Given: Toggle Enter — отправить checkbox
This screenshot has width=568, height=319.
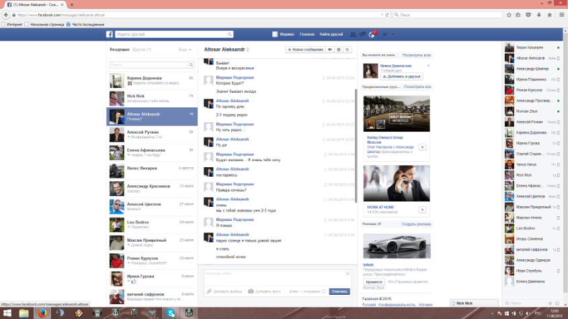Looking at the screenshot, I should click(323, 291).
